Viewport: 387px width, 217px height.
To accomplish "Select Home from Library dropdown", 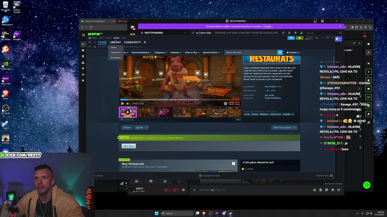I will pyautogui.click(x=113, y=47).
